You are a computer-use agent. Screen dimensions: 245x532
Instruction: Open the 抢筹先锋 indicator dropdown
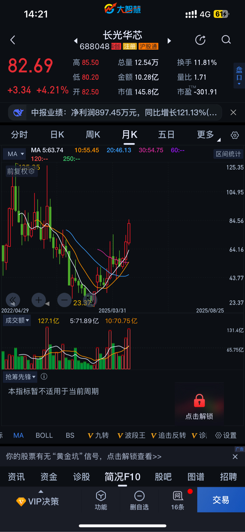coord(20,377)
